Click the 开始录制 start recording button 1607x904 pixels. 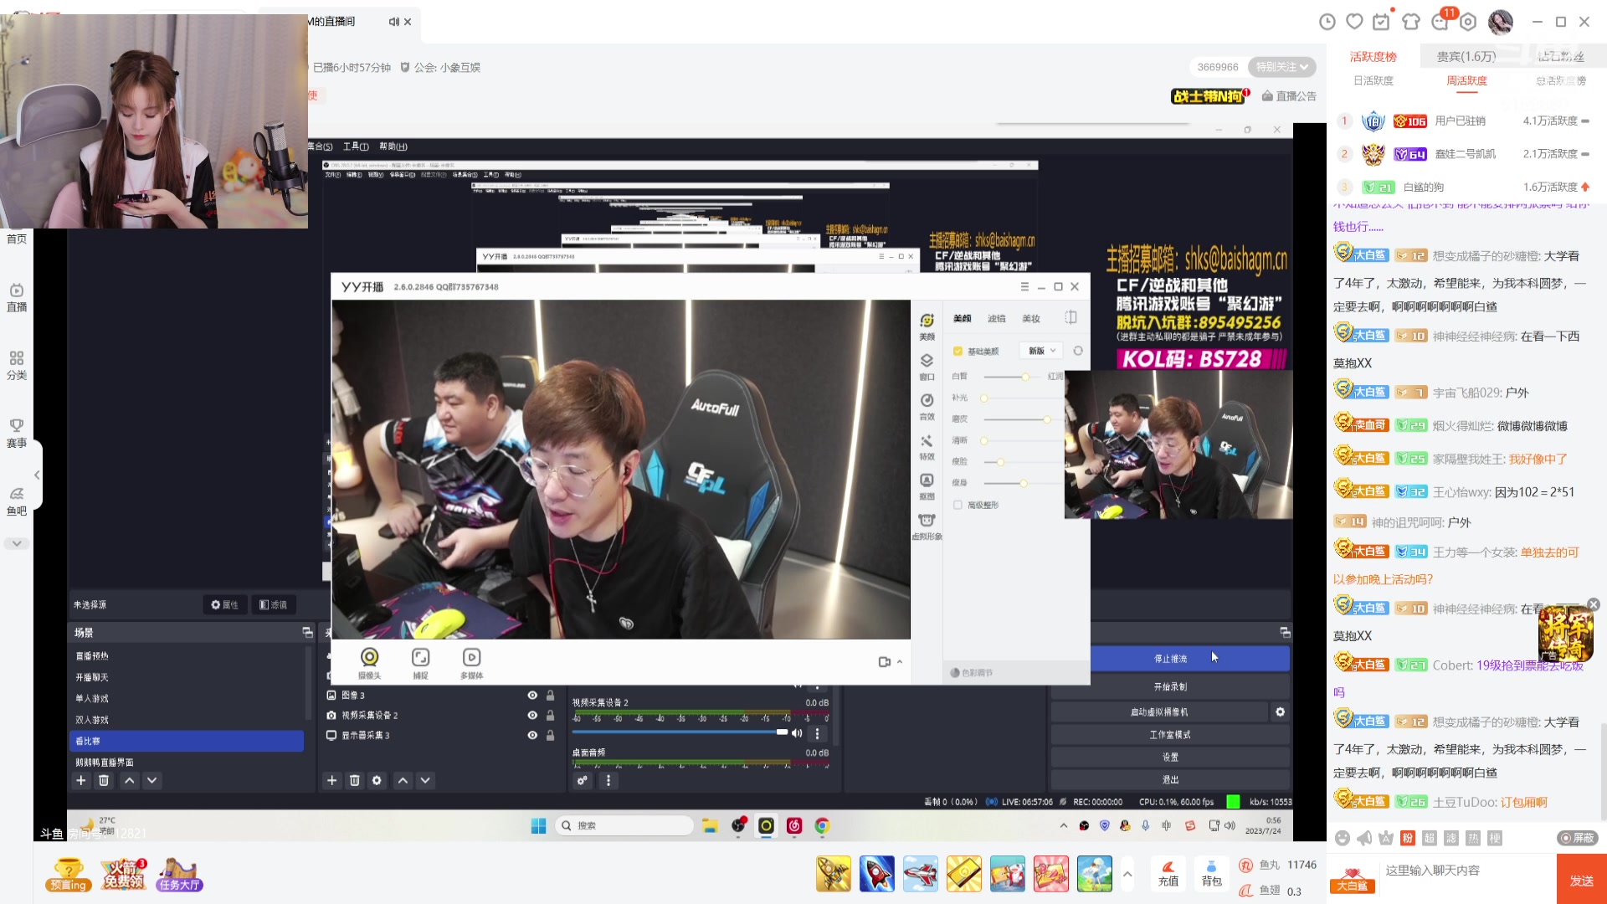(x=1170, y=686)
